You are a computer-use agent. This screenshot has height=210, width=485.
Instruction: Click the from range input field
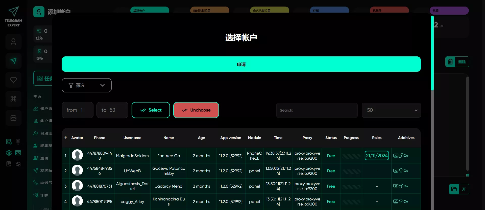(78, 110)
